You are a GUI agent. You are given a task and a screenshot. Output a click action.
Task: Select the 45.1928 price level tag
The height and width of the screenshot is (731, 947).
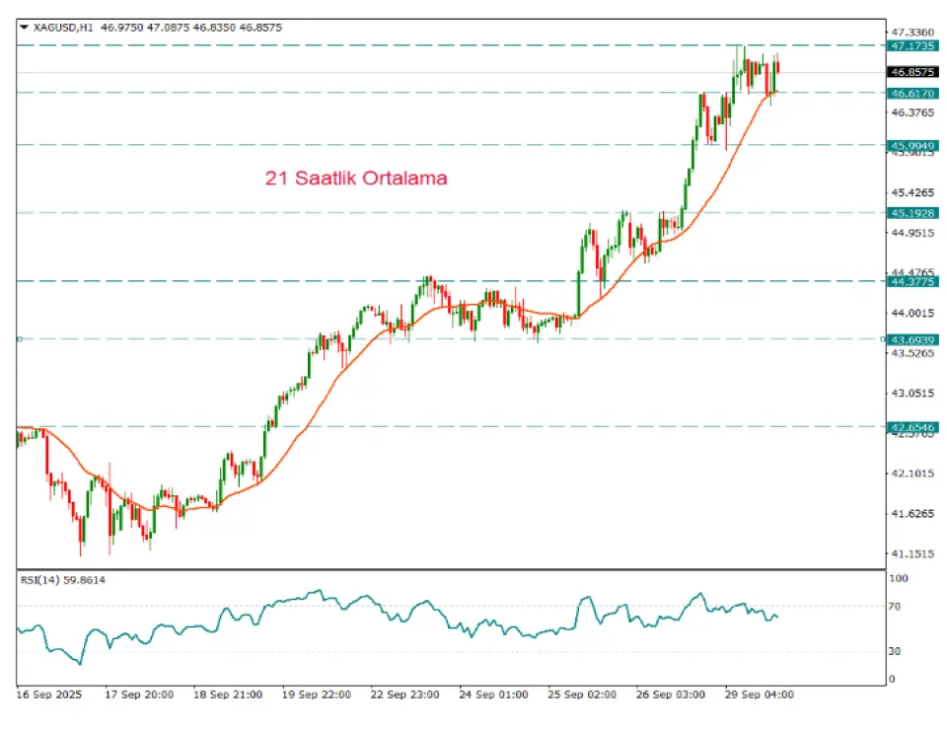911,213
